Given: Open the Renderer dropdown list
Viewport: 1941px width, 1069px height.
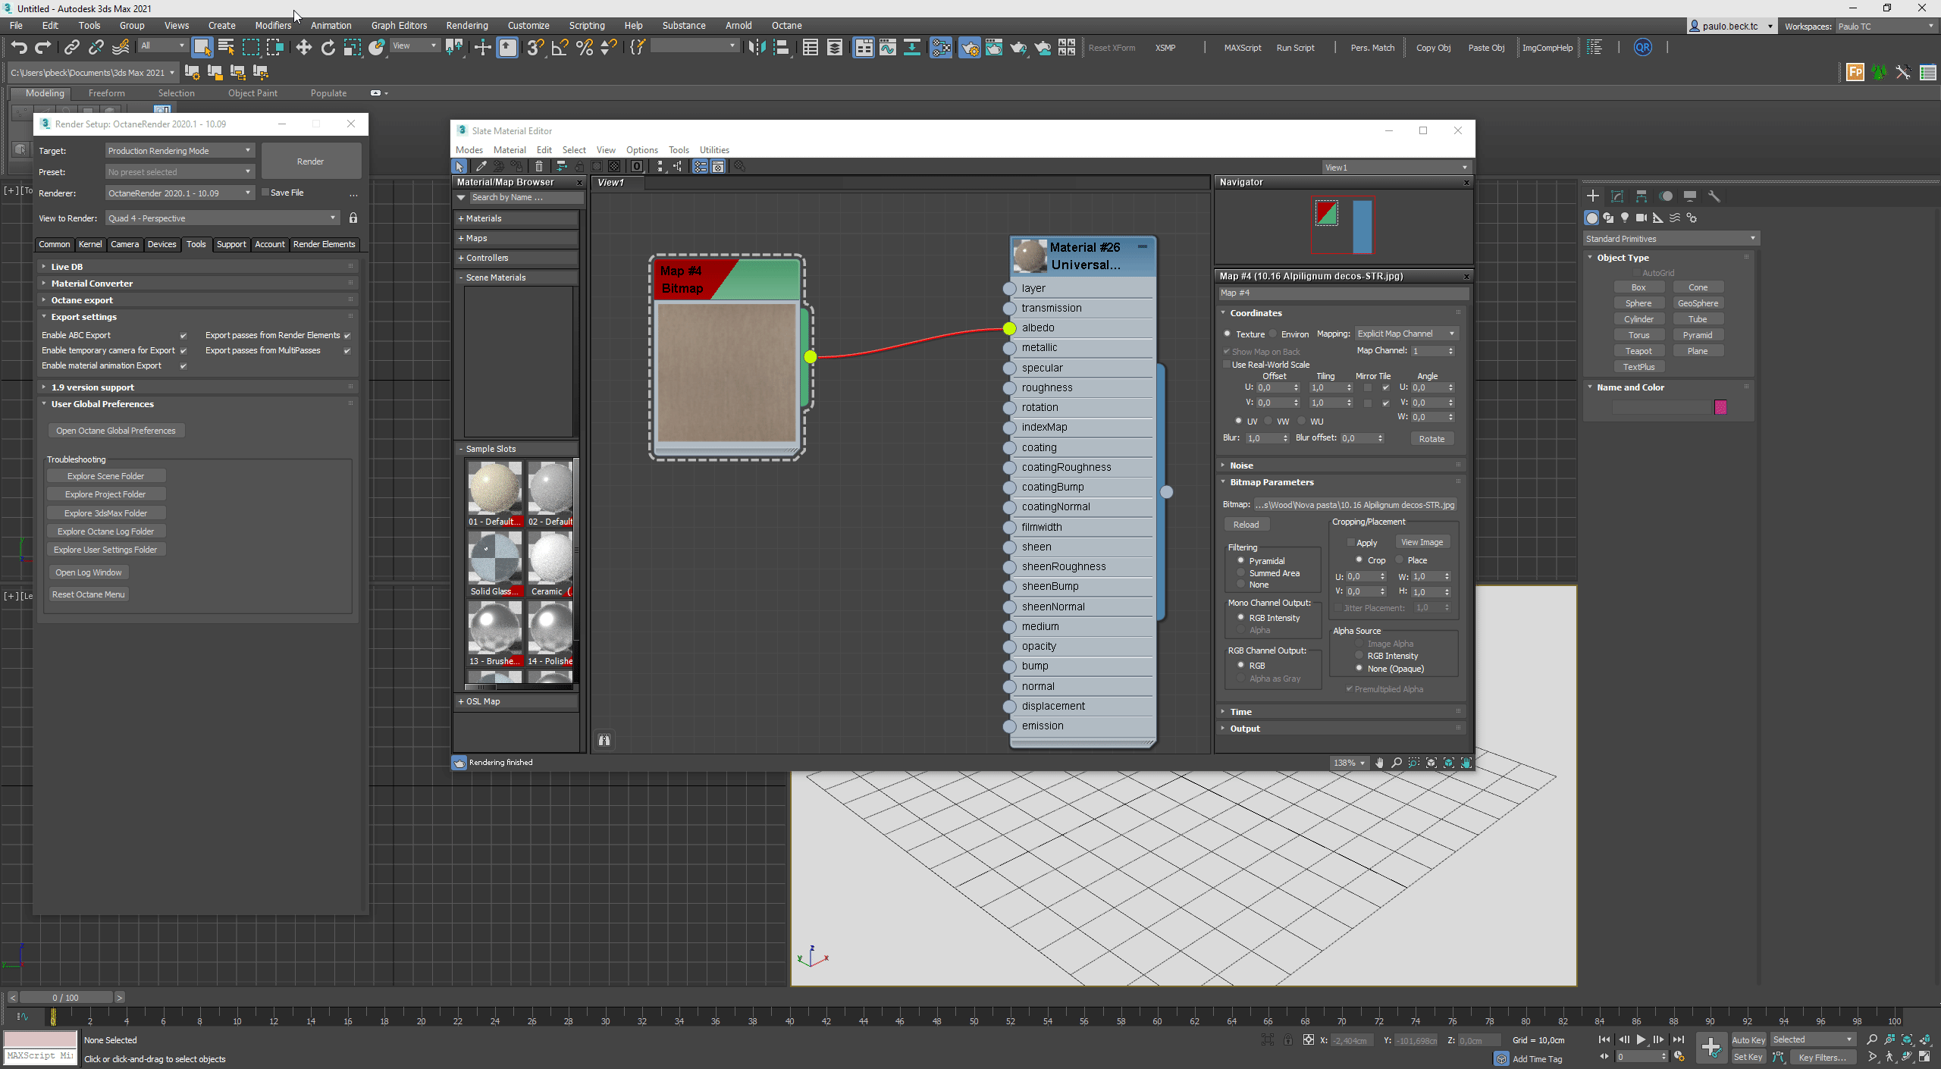Looking at the screenshot, I should (x=180, y=193).
